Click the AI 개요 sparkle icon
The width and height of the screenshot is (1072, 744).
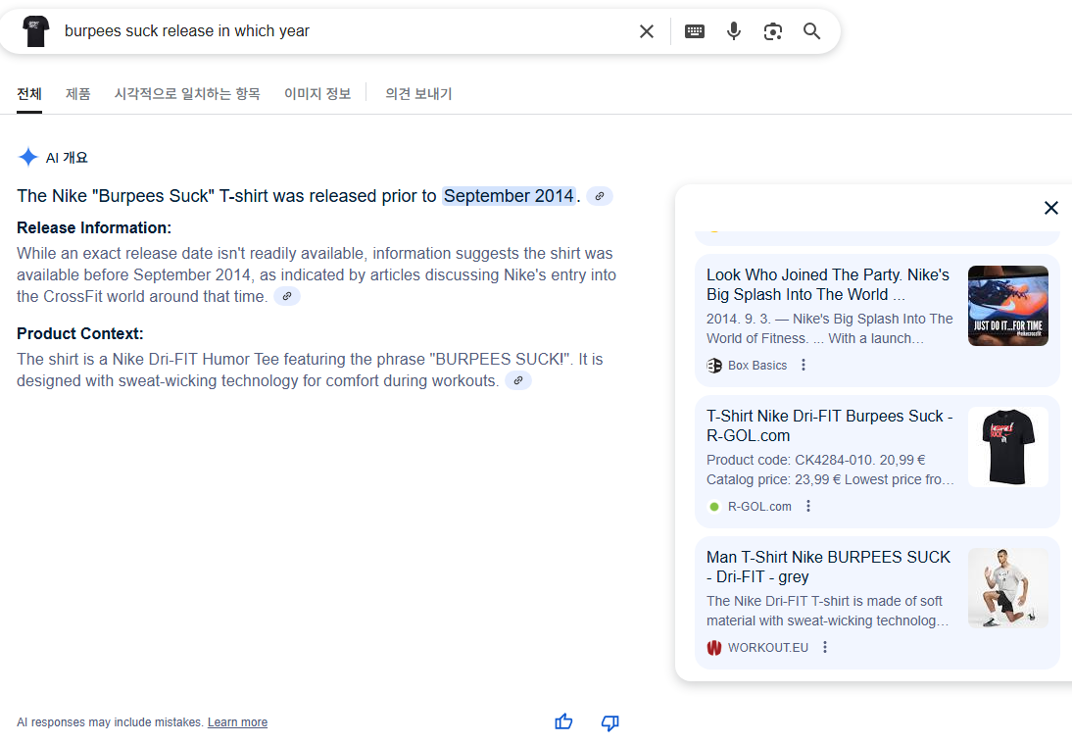click(28, 157)
